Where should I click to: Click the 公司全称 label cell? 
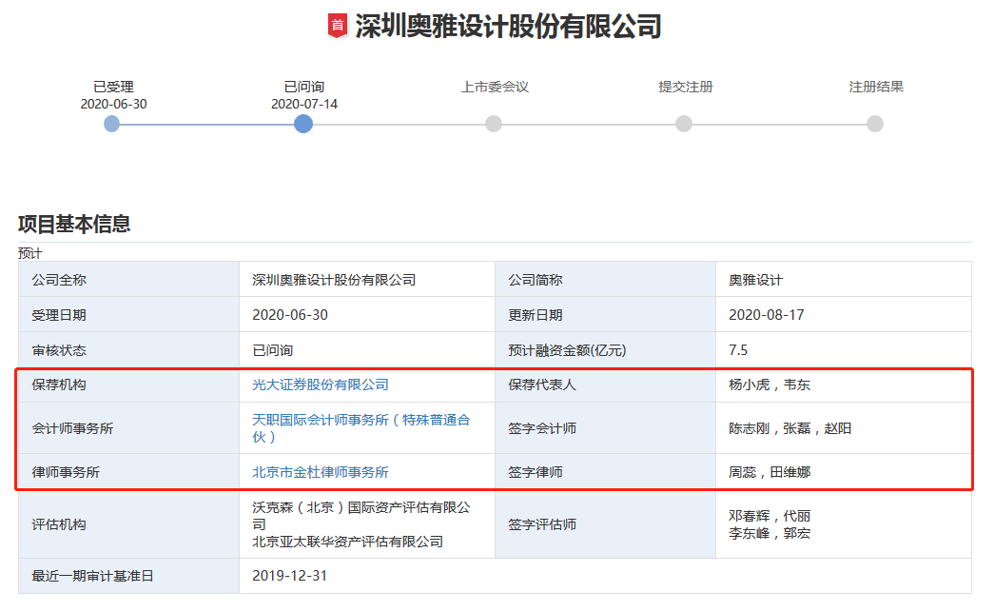[x=128, y=280]
